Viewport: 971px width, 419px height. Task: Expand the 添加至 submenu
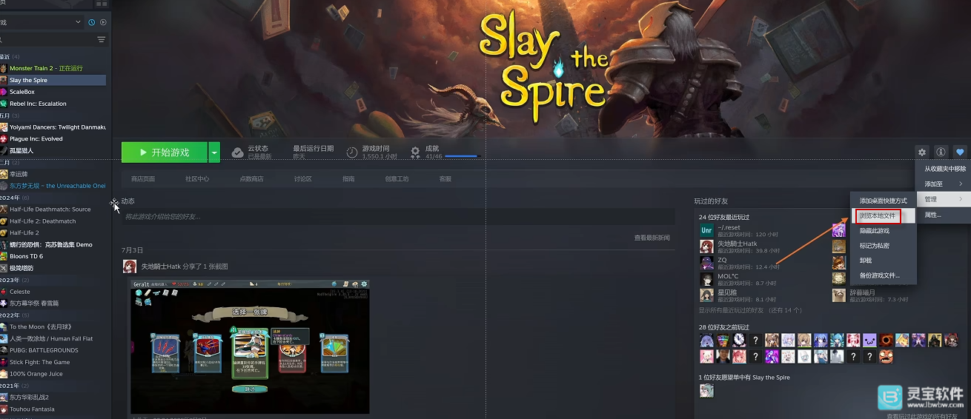[944, 184]
